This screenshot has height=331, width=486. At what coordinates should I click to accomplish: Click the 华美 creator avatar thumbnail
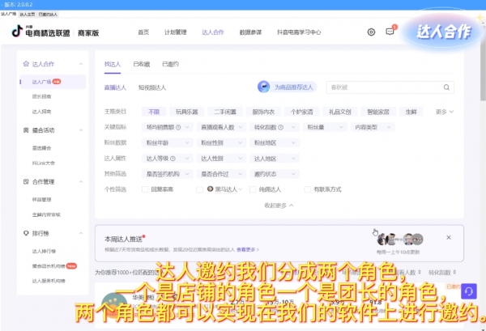pos(114,306)
